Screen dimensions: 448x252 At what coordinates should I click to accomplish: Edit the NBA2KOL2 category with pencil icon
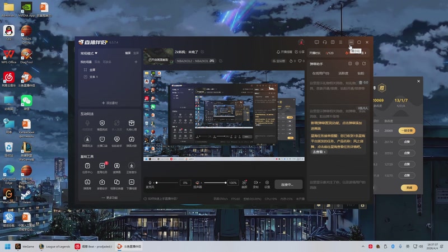click(221, 61)
